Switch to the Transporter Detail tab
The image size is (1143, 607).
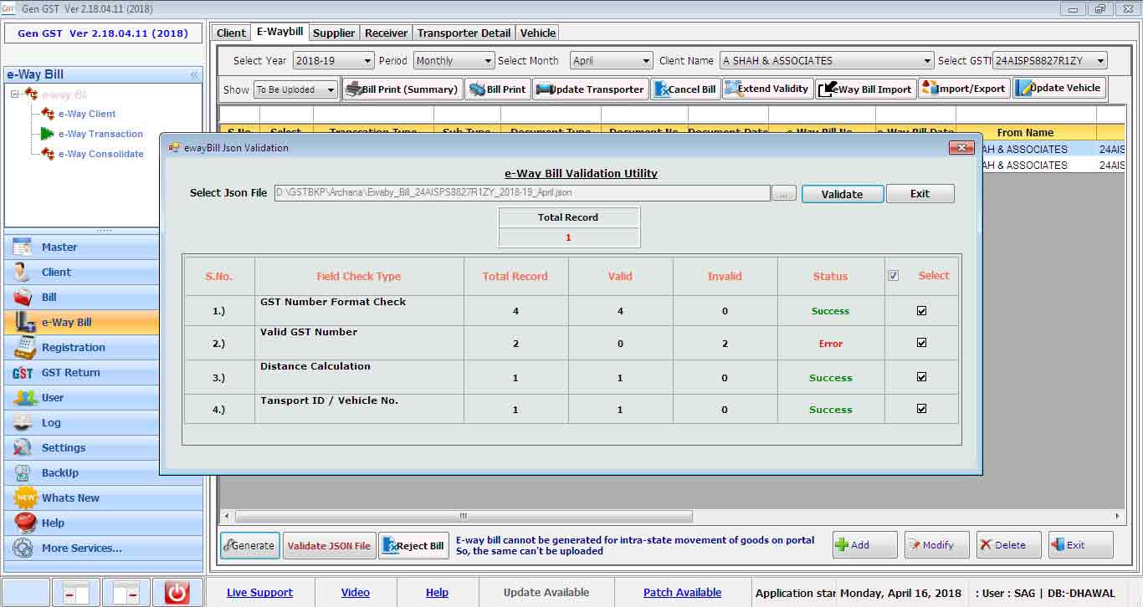point(464,33)
